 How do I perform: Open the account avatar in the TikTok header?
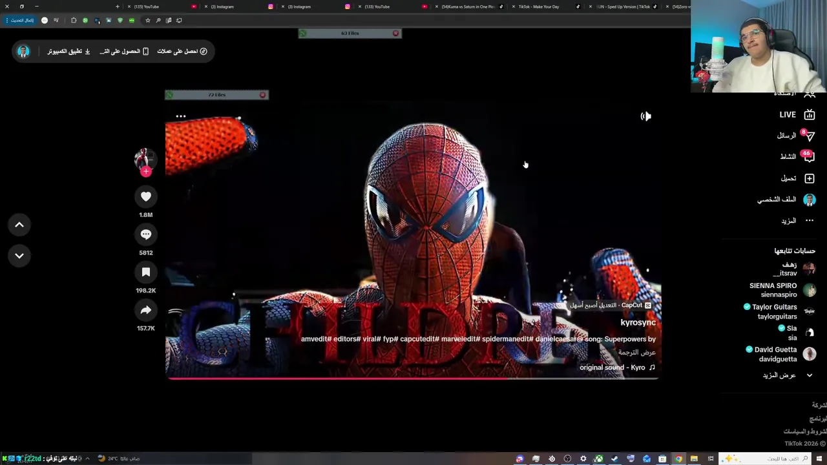23,52
